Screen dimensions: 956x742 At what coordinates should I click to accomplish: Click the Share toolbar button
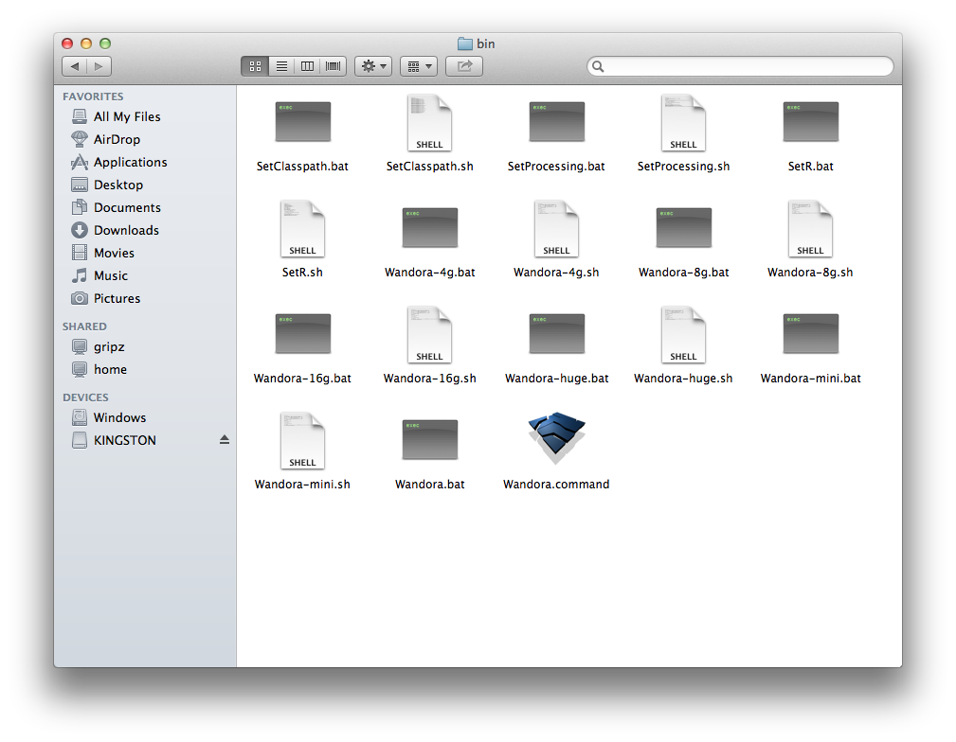click(x=464, y=66)
